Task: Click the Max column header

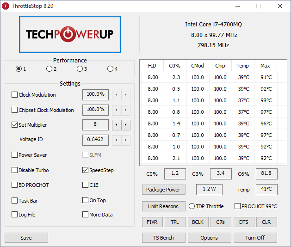Action: (266, 66)
